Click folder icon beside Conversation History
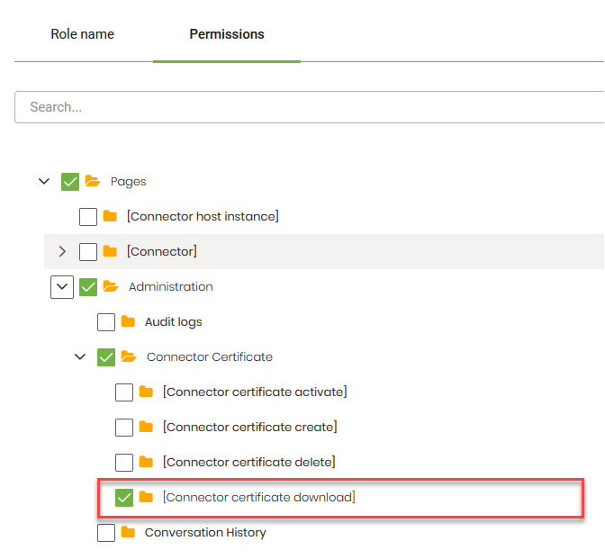 pyautogui.click(x=128, y=533)
